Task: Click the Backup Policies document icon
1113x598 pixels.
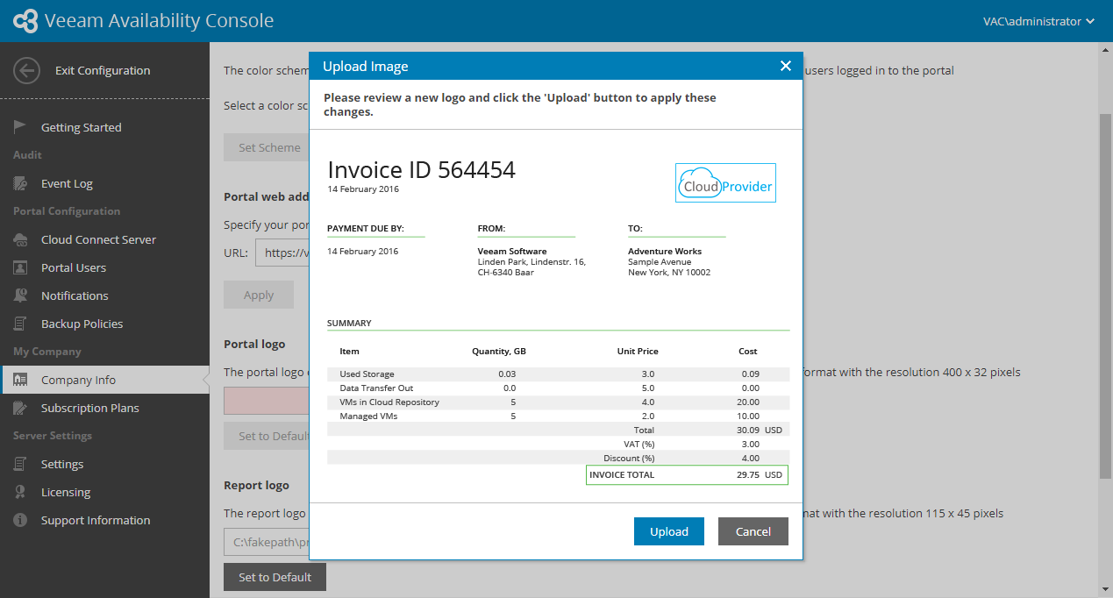Action: (20, 324)
